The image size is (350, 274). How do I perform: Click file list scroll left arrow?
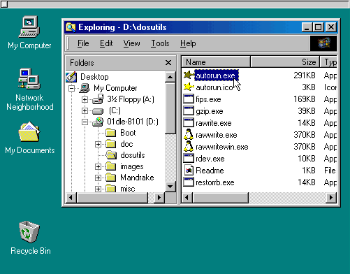(187, 198)
